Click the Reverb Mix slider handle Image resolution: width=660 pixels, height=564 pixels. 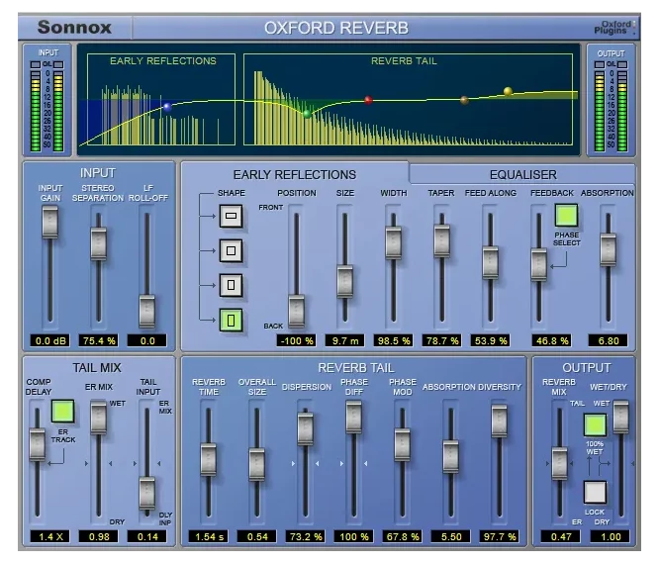[x=559, y=464]
